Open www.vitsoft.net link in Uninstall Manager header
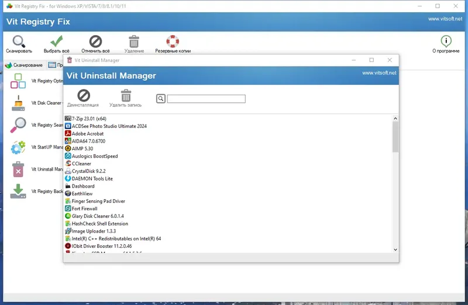The image size is (468, 305). pyautogui.click(x=379, y=73)
